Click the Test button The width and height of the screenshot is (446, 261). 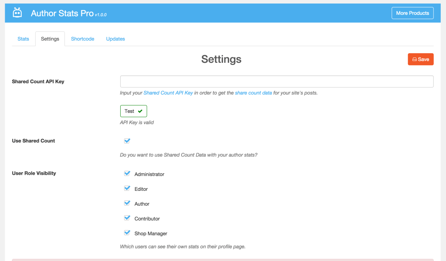pyautogui.click(x=133, y=111)
